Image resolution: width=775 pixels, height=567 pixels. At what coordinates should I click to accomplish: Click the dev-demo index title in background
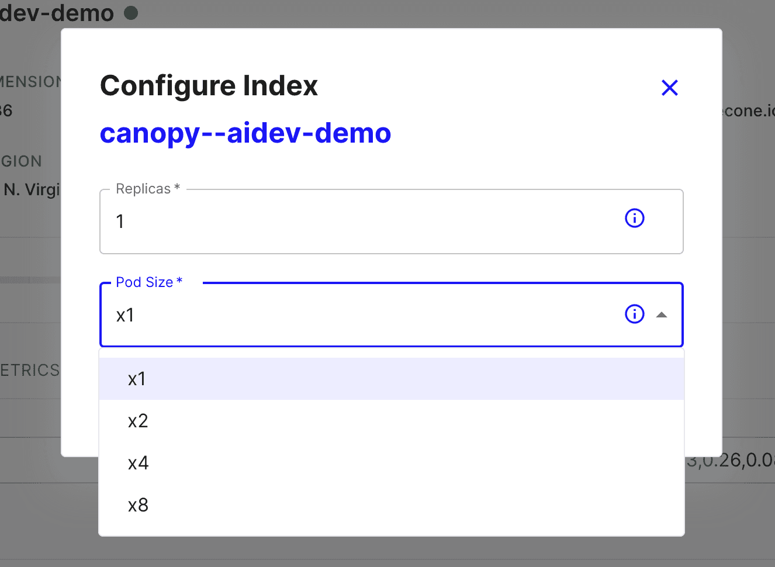click(x=57, y=13)
